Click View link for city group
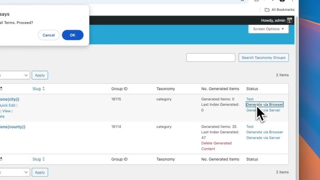 pos(7,111)
